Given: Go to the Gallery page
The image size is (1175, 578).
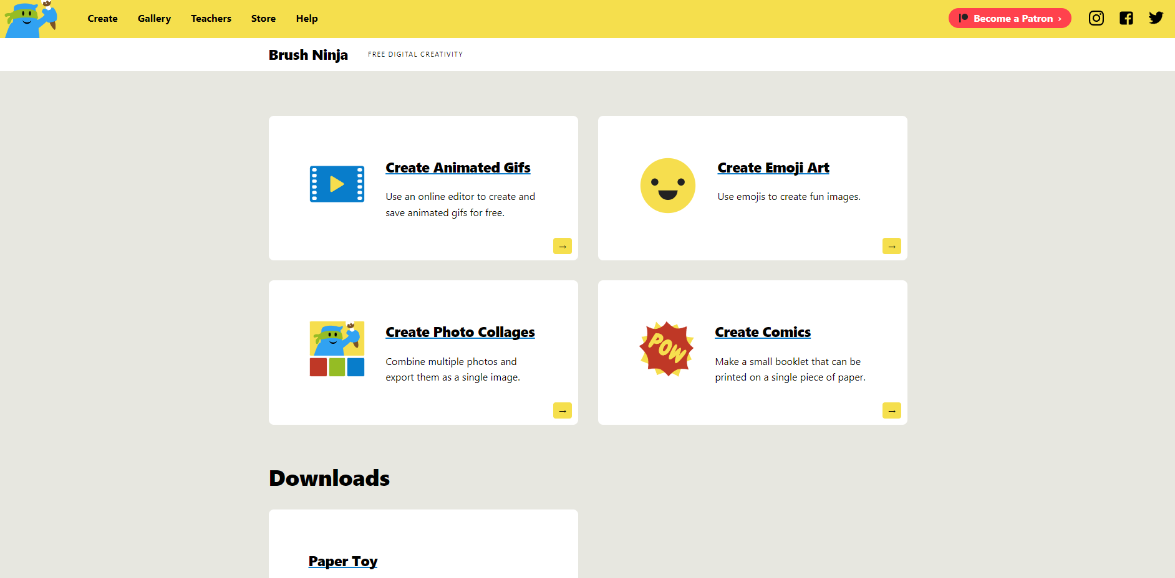Looking at the screenshot, I should tap(154, 19).
